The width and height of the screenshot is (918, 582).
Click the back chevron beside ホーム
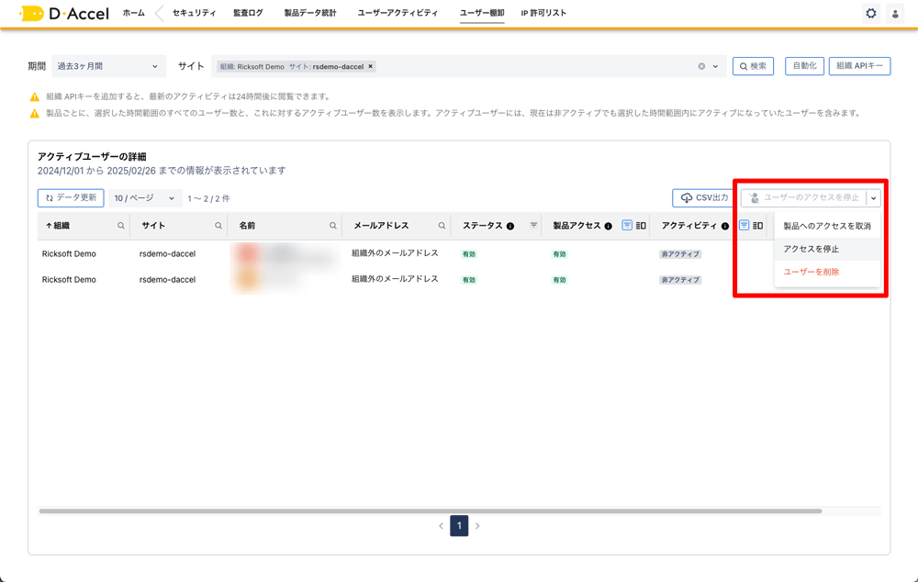coord(159,13)
